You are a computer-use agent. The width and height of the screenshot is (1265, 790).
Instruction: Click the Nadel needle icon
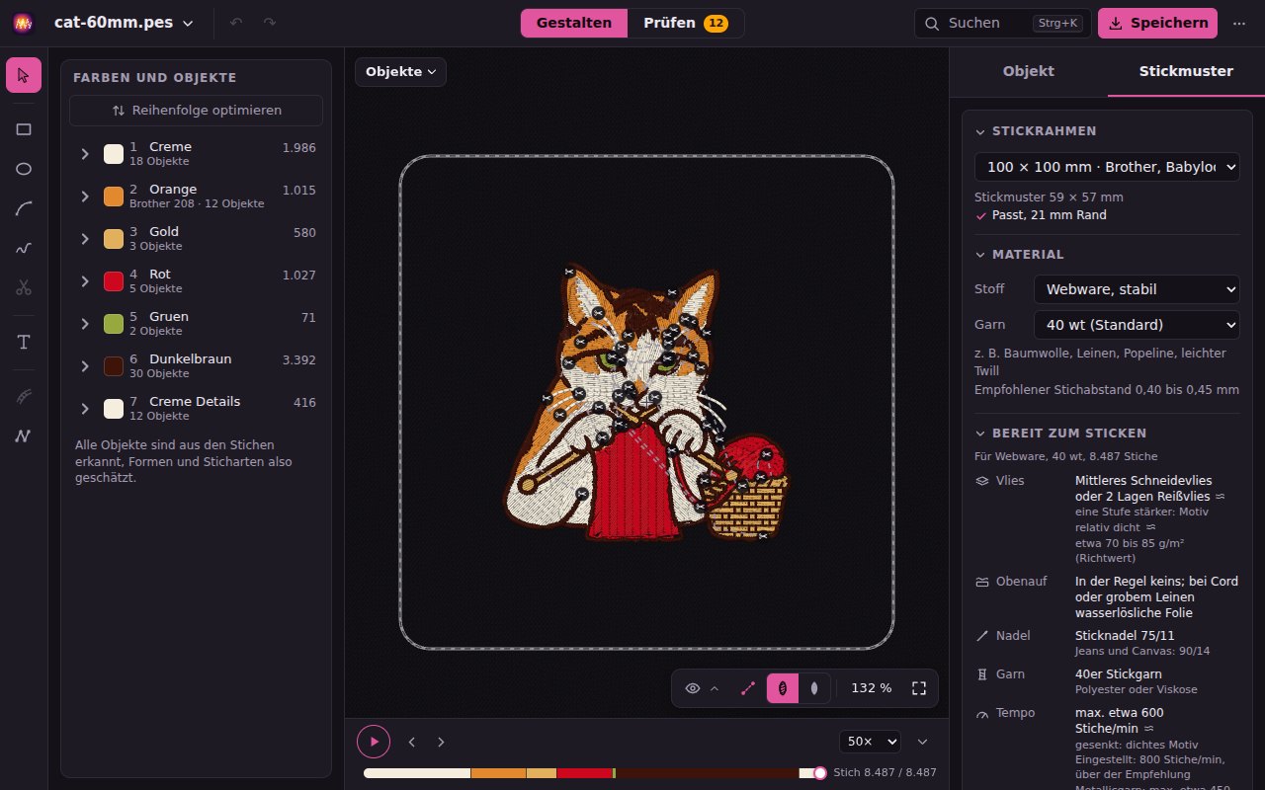coord(982,636)
